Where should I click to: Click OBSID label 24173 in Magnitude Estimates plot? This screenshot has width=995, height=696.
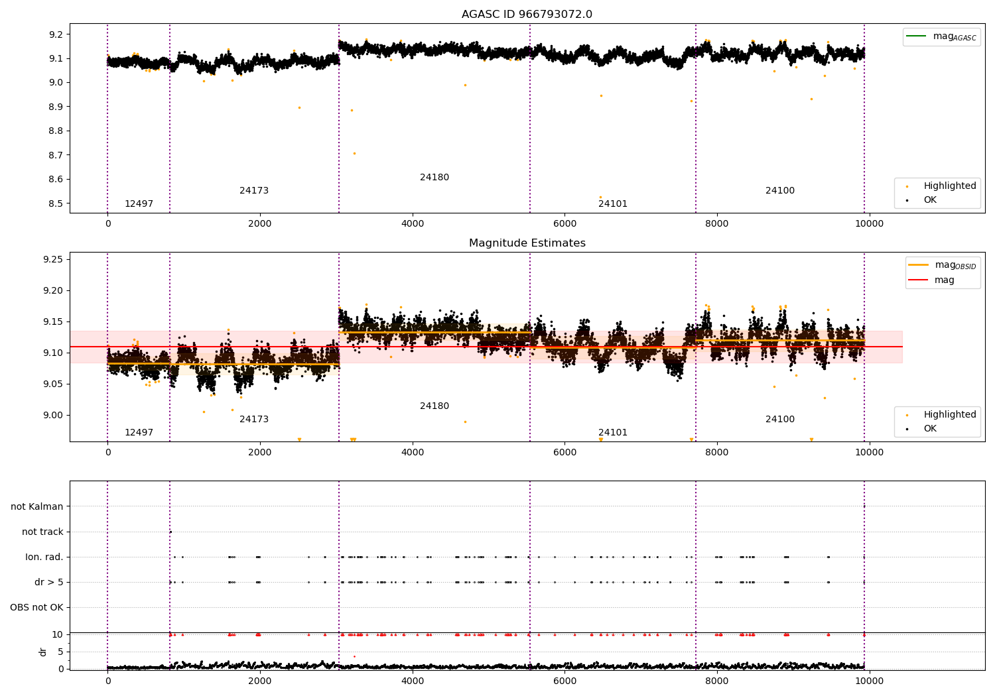click(x=254, y=419)
